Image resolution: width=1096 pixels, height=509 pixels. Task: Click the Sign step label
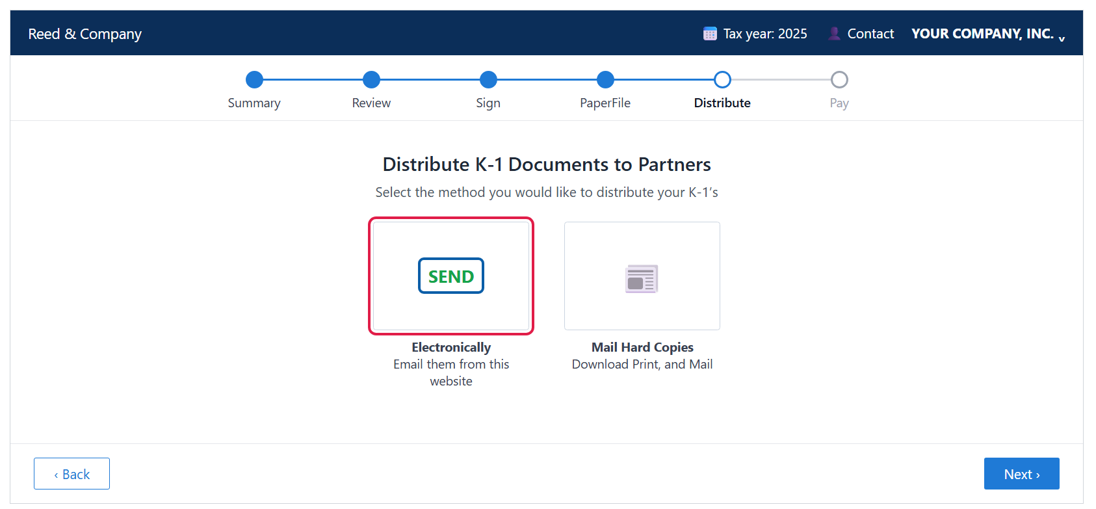(x=488, y=103)
